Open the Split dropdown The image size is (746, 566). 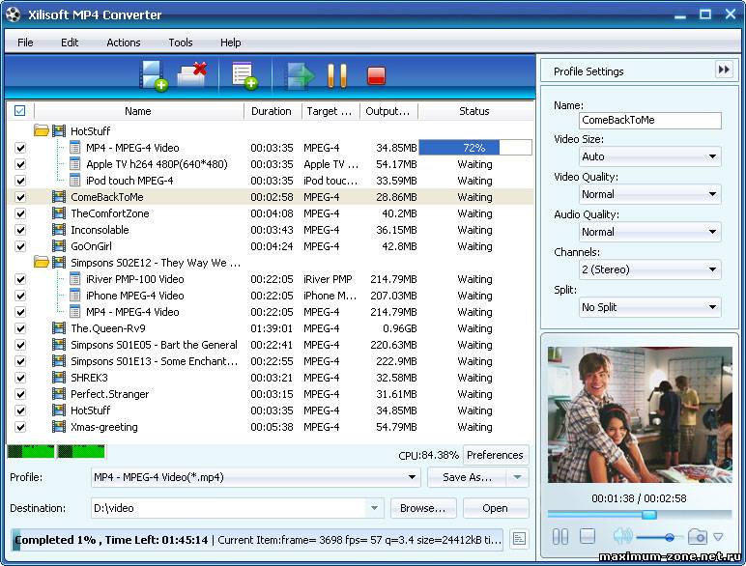[650, 307]
